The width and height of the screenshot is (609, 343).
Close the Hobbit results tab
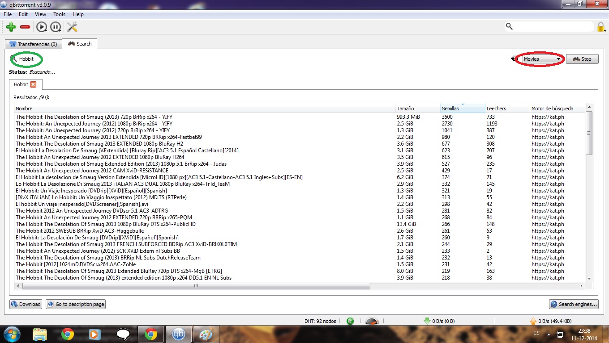click(x=33, y=84)
